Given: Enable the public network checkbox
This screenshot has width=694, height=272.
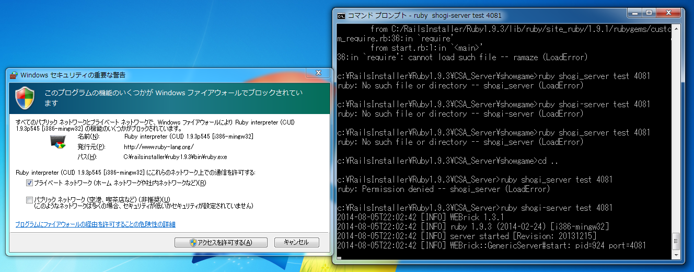Looking at the screenshot, I should [29, 200].
